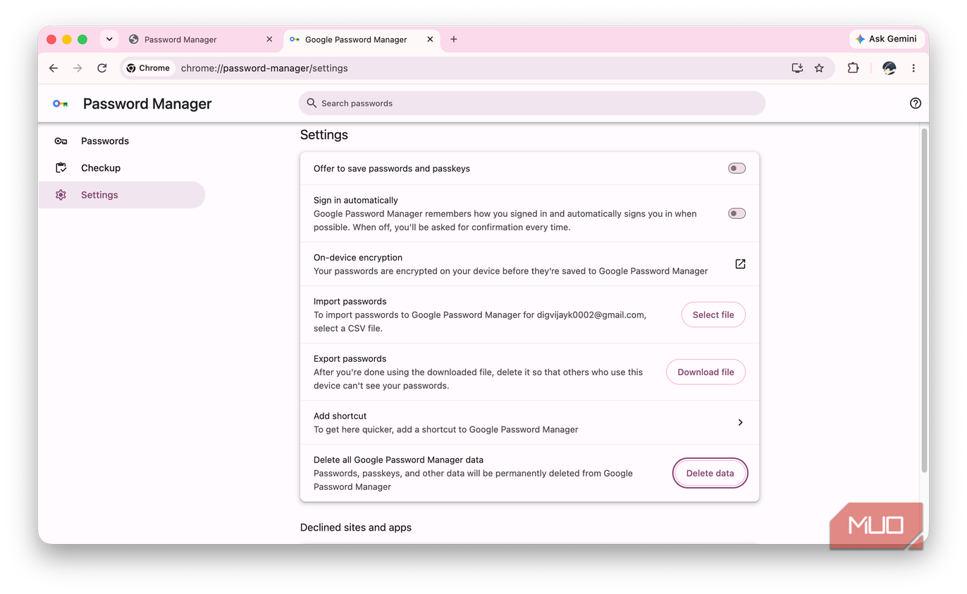Open the Extensions puzzle icon
This screenshot has width=967, height=594.
pos(853,68)
